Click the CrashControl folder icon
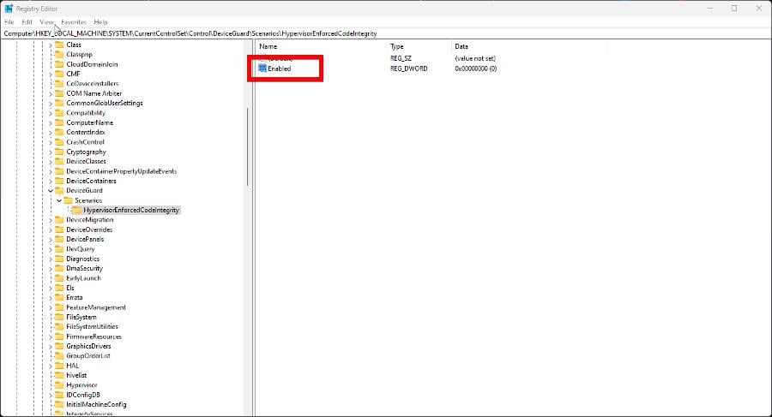 [x=59, y=142]
